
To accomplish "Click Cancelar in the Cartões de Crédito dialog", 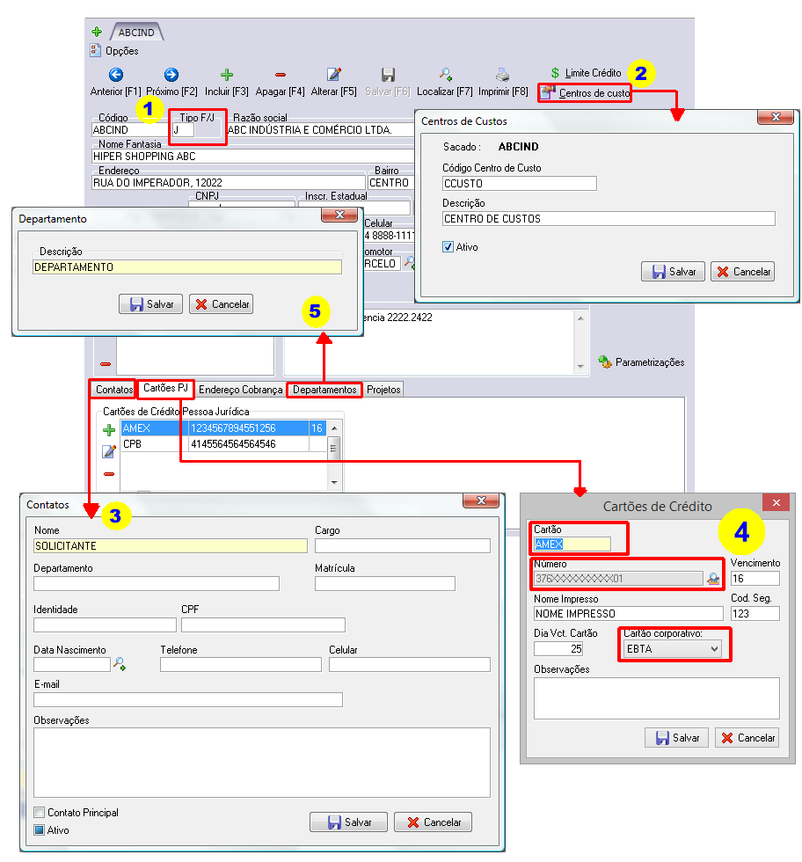I will click(747, 738).
